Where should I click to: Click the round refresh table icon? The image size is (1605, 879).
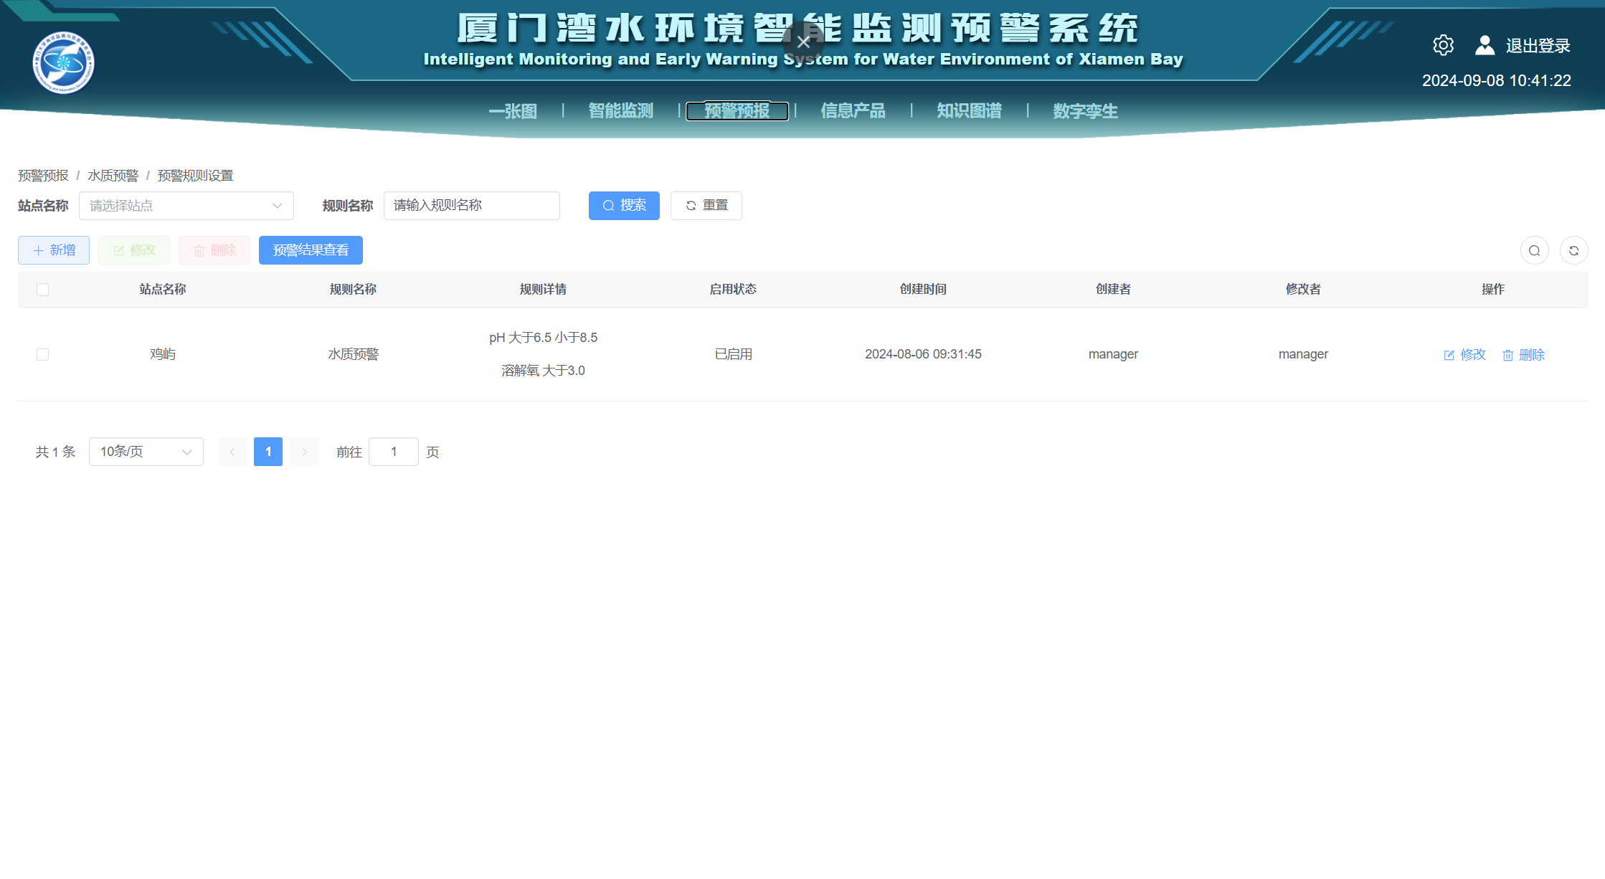(1573, 250)
